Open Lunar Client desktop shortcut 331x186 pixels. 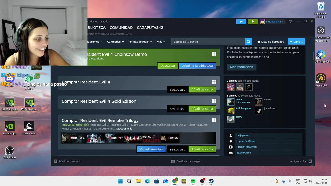coord(29,128)
